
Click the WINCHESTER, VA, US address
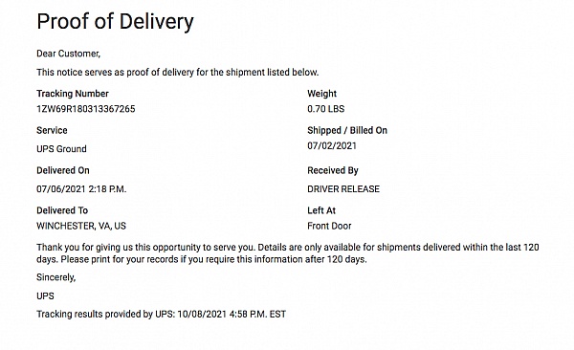(81, 226)
